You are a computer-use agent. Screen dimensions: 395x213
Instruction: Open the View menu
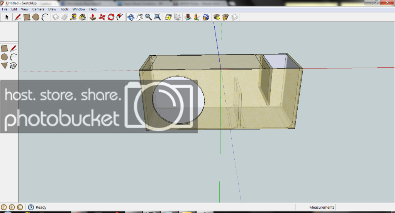point(24,9)
